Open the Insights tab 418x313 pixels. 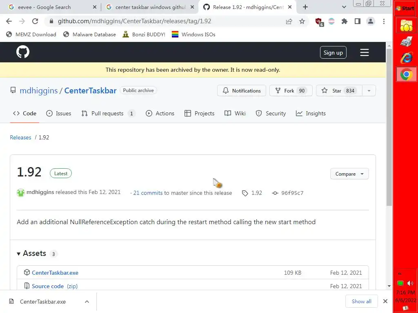pos(311,113)
